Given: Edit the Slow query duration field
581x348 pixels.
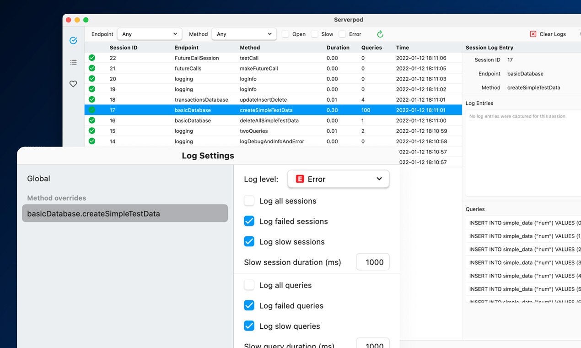Looking at the screenshot, I should point(373,344).
